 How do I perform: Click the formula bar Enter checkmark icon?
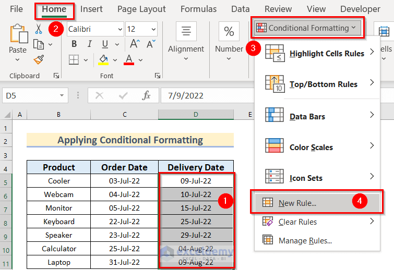pyautogui.click(x=123, y=95)
